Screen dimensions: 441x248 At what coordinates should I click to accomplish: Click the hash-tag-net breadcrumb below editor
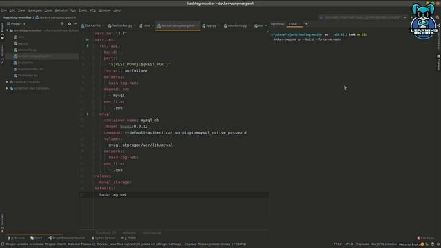(152, 233)
